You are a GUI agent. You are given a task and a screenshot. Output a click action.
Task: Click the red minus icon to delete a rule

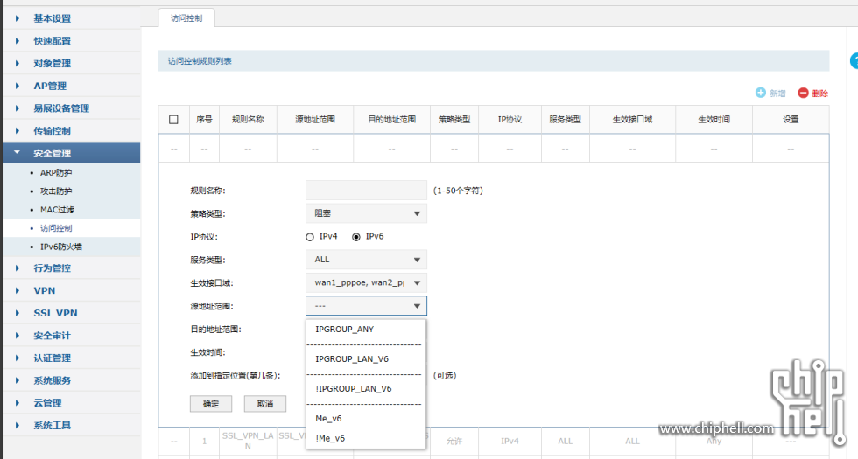pyautogui.click(x=803, y=93)
